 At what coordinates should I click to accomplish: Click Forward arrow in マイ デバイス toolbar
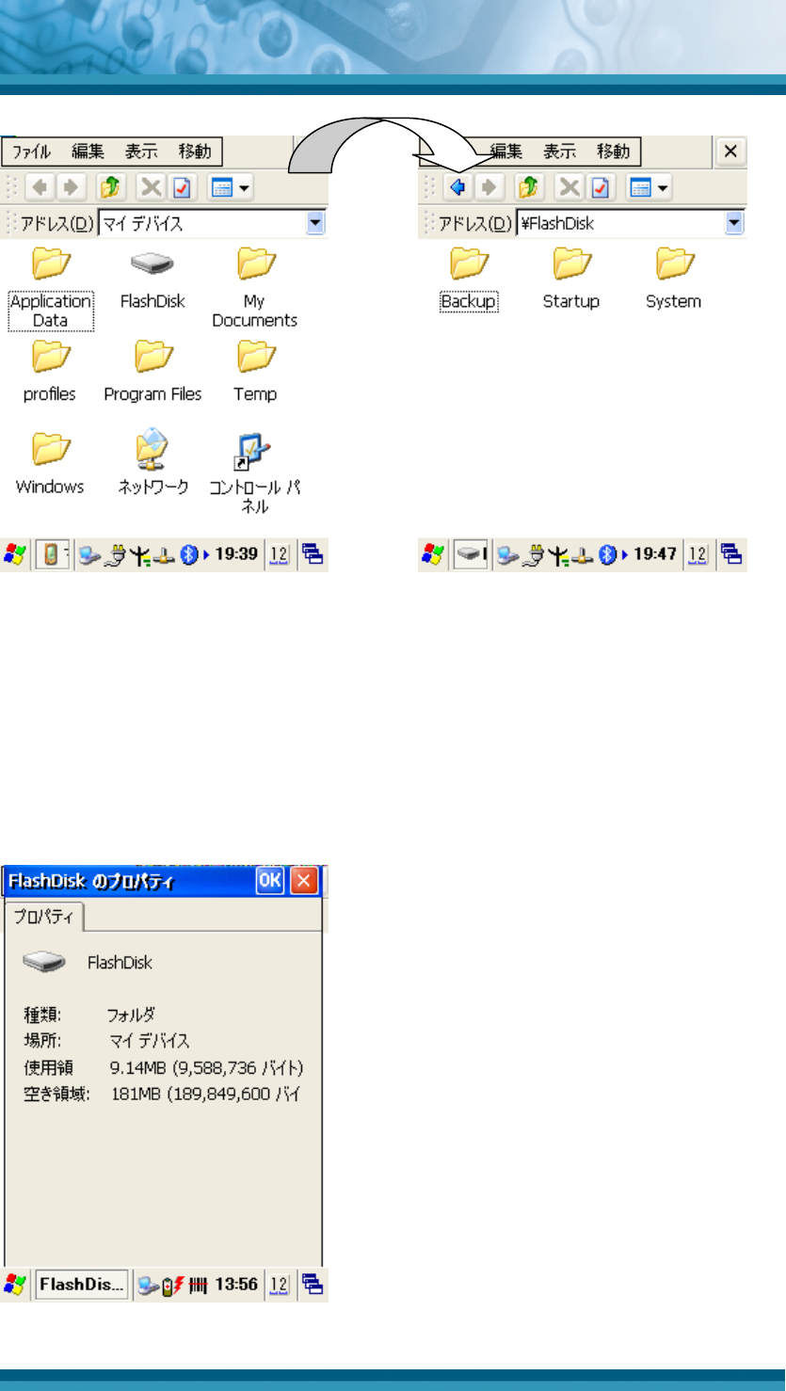(71, 187)
